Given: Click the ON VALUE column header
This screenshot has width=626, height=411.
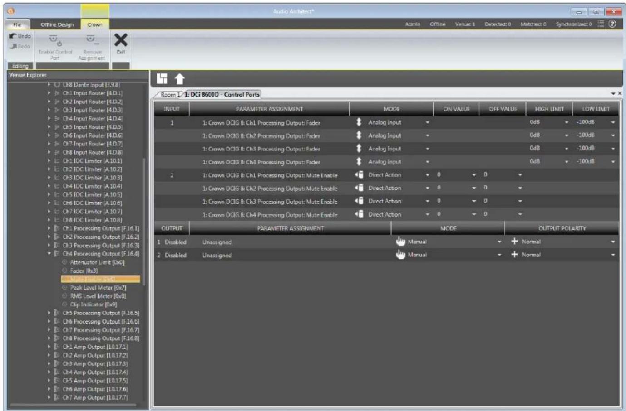Looking at the screenshot, I should click(x=456, y=109).
